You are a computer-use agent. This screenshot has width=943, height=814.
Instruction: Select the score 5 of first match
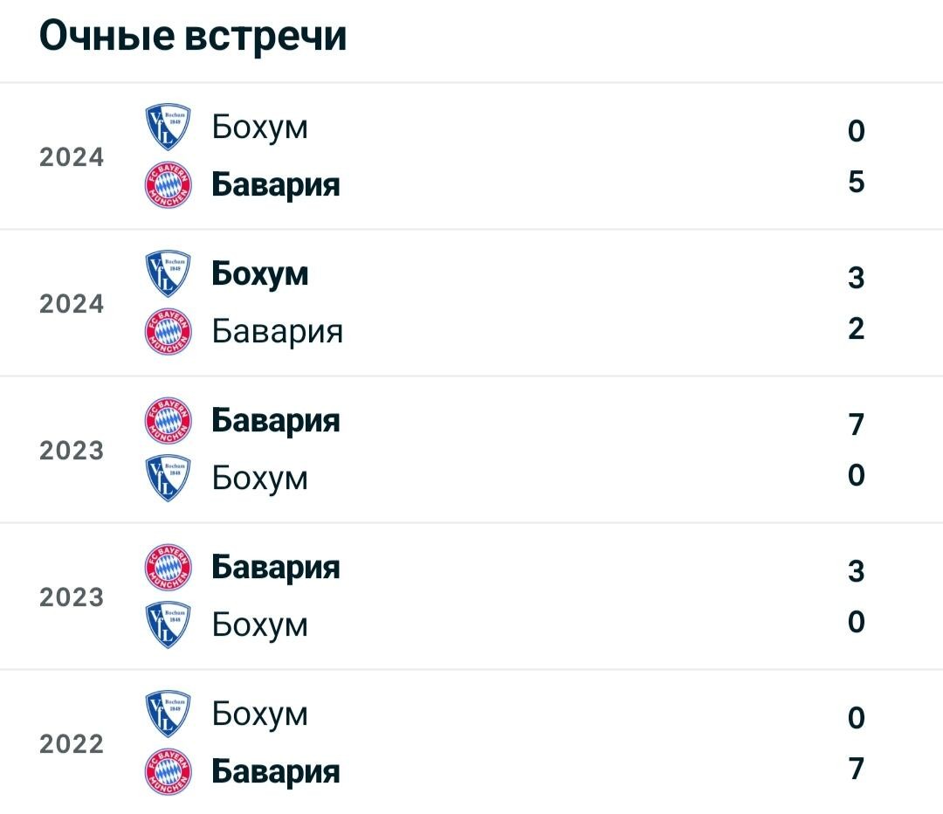click(857, 182)
